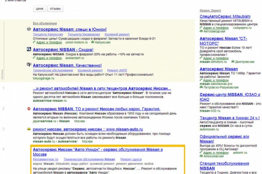This screenshot has height=174, width=262.
Task: Open 'Станция техобслуживания NISSAN' ad
Action: click(225, 166)
